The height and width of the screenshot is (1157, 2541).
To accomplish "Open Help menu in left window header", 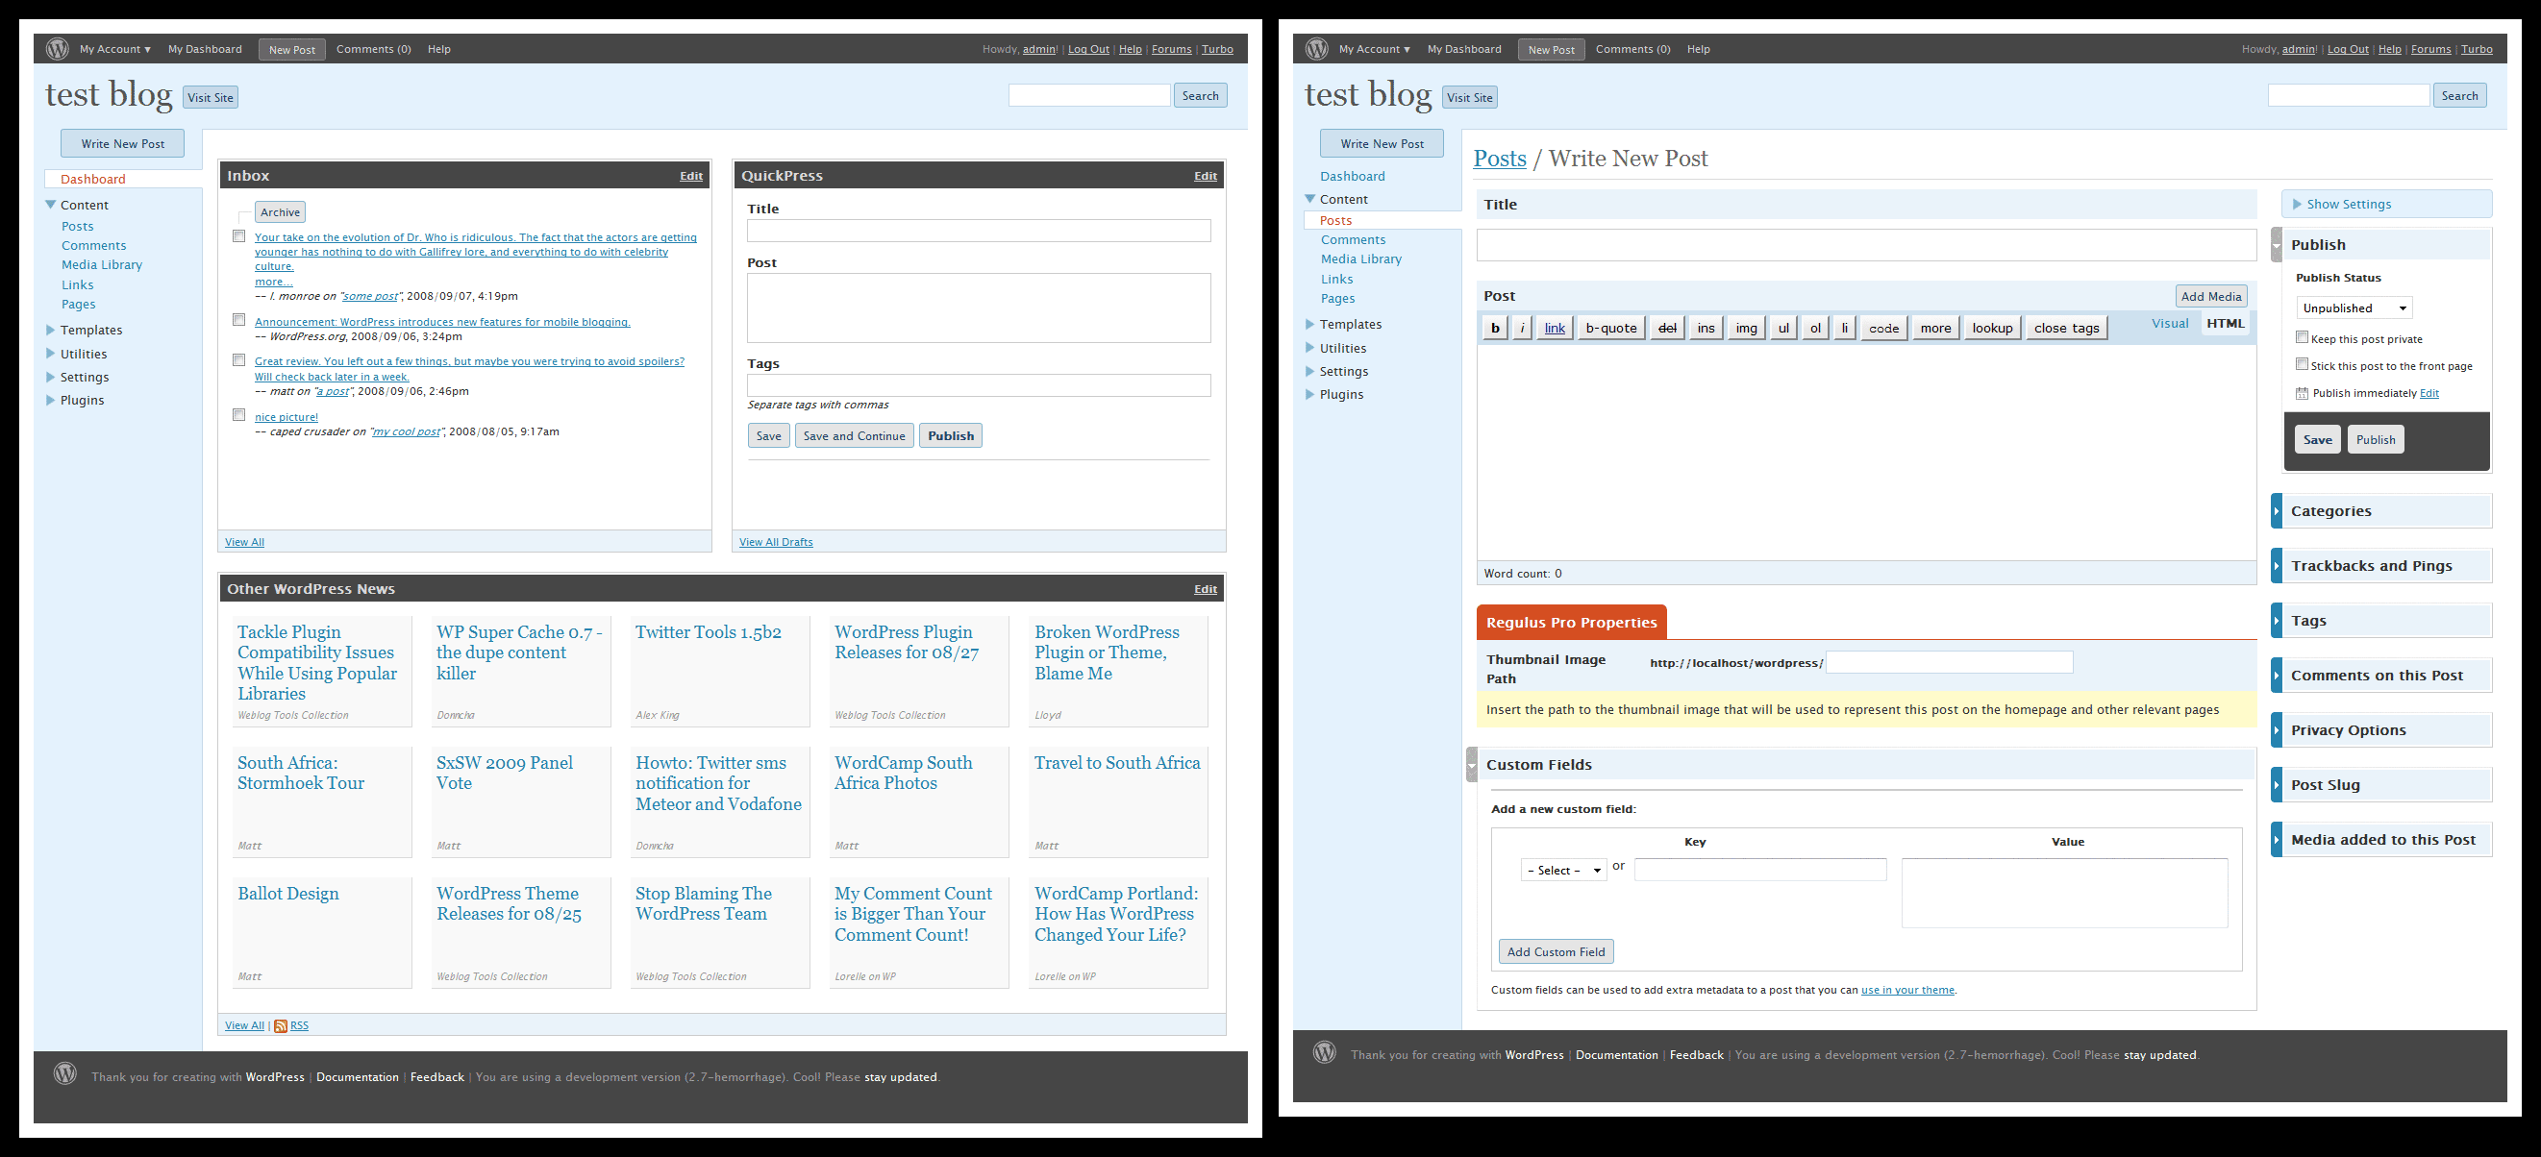I will tap(439, 49).
